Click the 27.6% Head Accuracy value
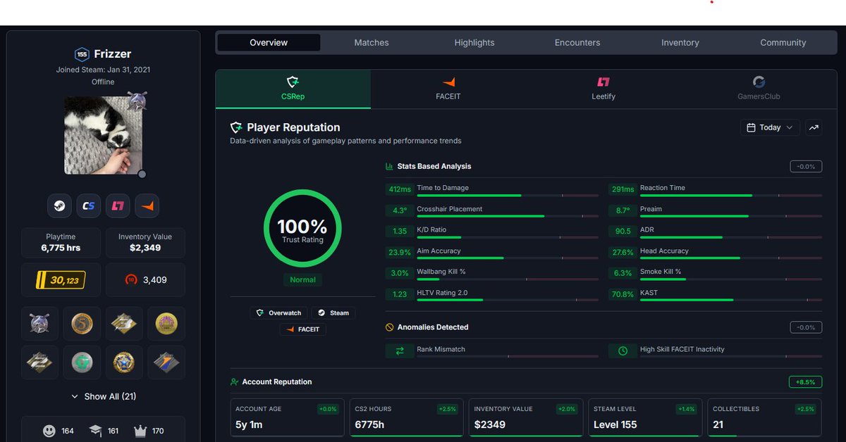 [623, 252]
